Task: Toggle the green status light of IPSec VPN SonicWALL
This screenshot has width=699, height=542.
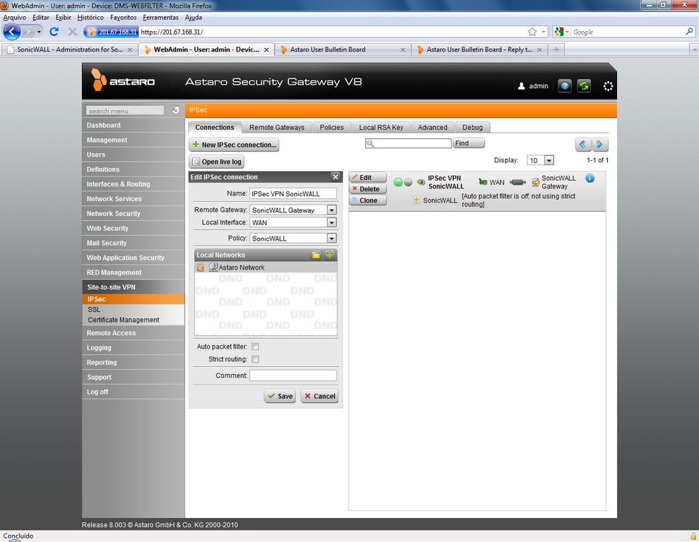Action: (398, 182)
